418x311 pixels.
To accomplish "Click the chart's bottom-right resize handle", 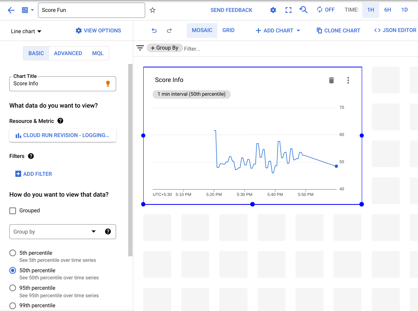I will pyautogui.click(x=362, y=204).
